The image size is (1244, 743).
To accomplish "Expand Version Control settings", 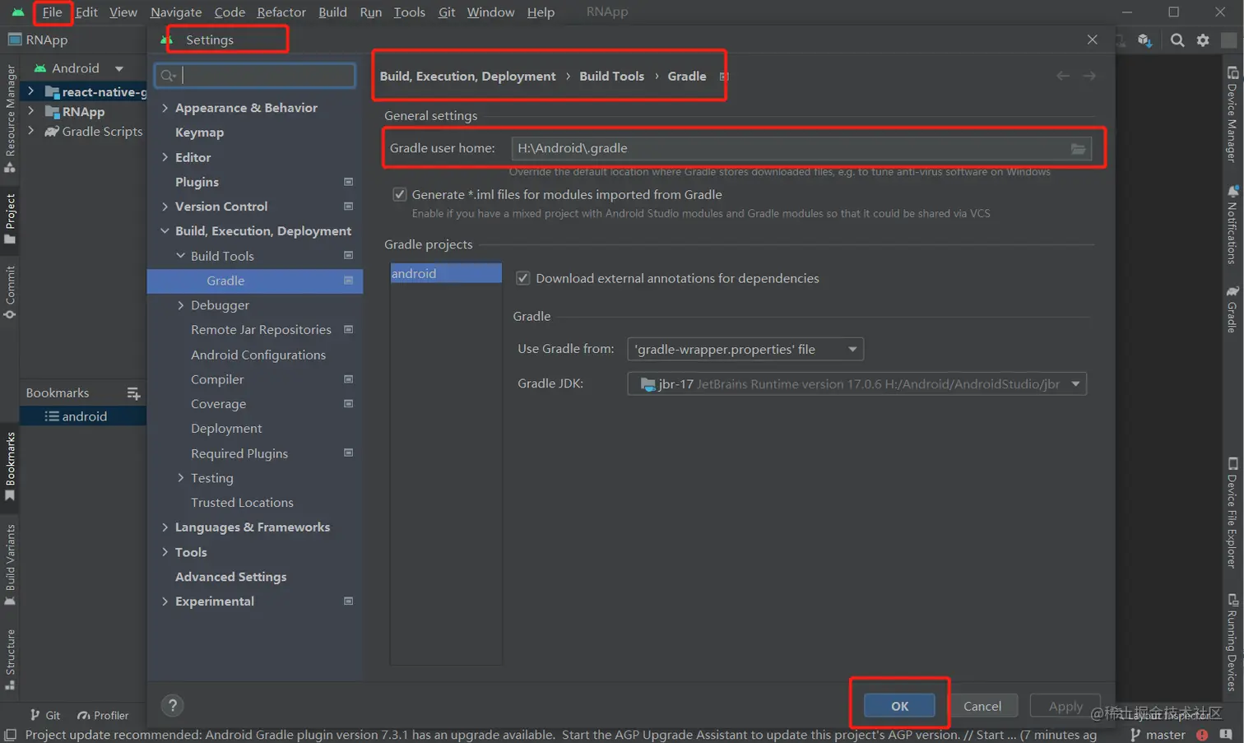I will coord(165,207).
